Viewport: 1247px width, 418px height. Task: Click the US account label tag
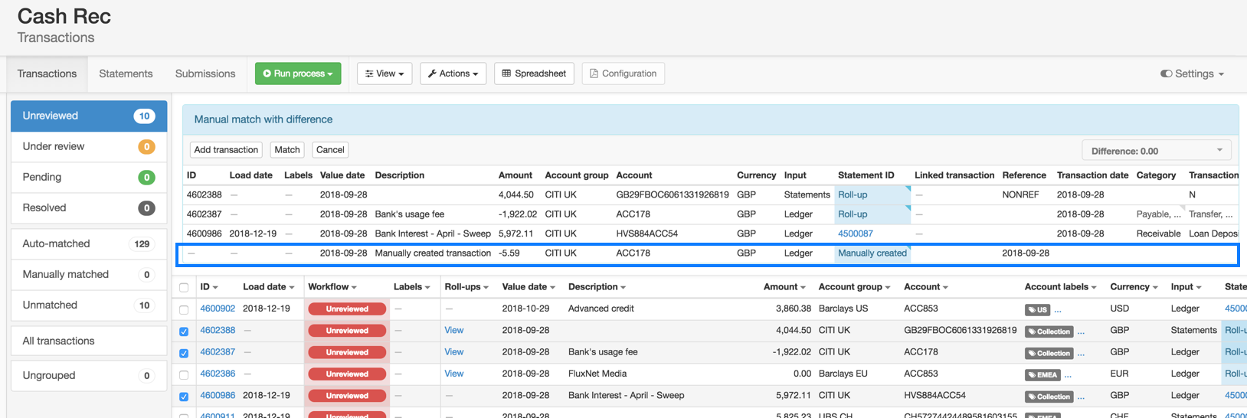pyautogui.click(x=1037, y=310)
